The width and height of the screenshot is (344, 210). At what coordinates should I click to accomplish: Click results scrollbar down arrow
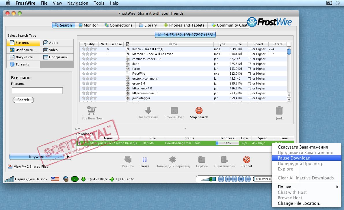click(289, 100)
